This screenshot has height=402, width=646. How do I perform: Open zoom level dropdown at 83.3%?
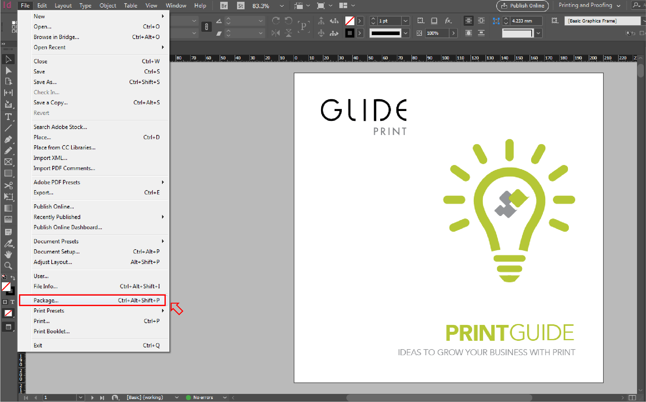click(281, 6)
